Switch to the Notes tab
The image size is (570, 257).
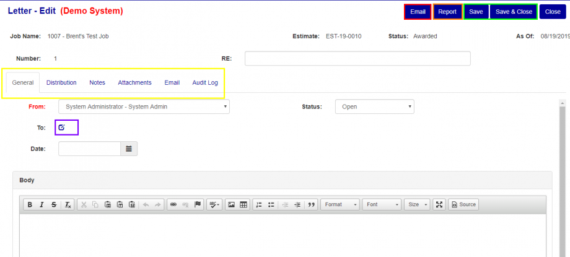tap(97, 83)
